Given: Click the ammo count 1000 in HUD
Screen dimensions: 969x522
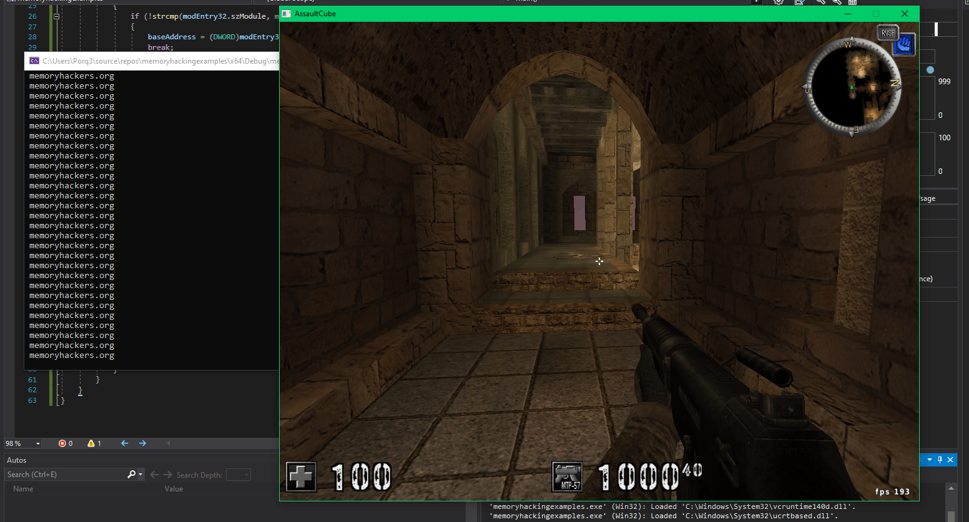Looking at the screenshot, I should pos(638,477).
